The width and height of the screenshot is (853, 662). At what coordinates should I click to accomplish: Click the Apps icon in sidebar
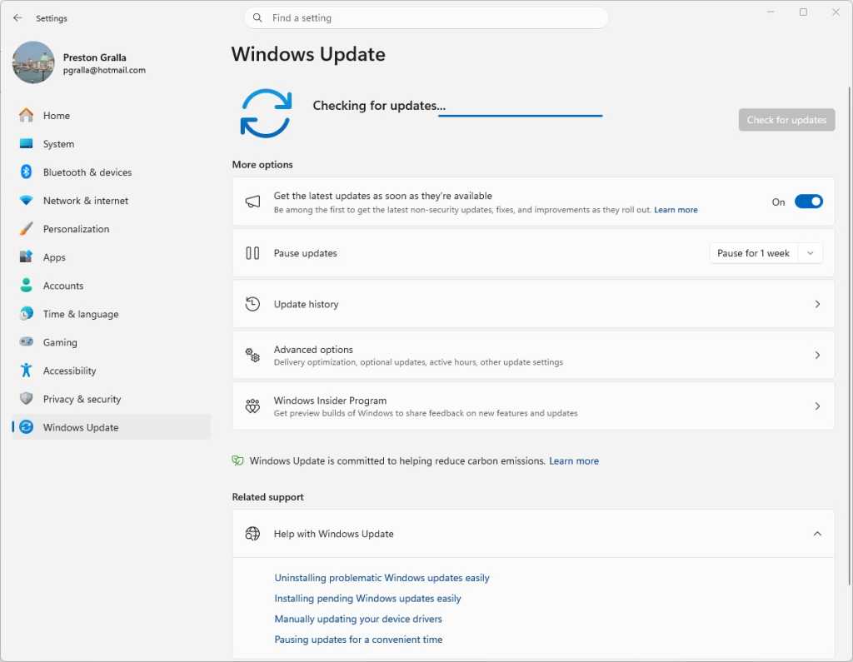click(26, 256)
